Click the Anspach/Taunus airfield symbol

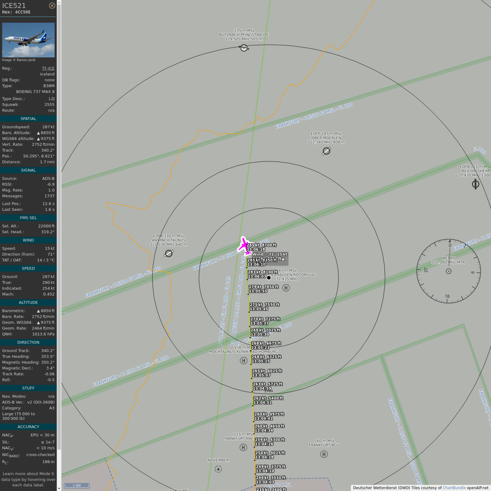click(x=168, y=253)
